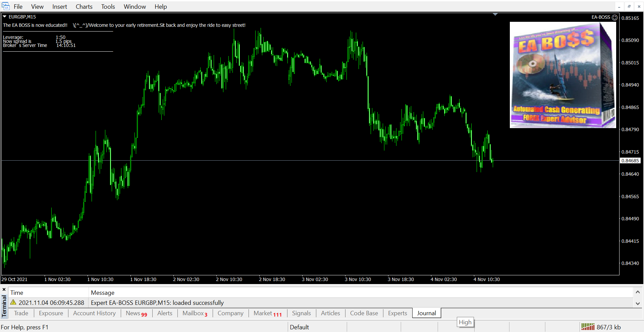644x332 pixels.
Task: Open the Account History tab
Action: pos(94,313)
